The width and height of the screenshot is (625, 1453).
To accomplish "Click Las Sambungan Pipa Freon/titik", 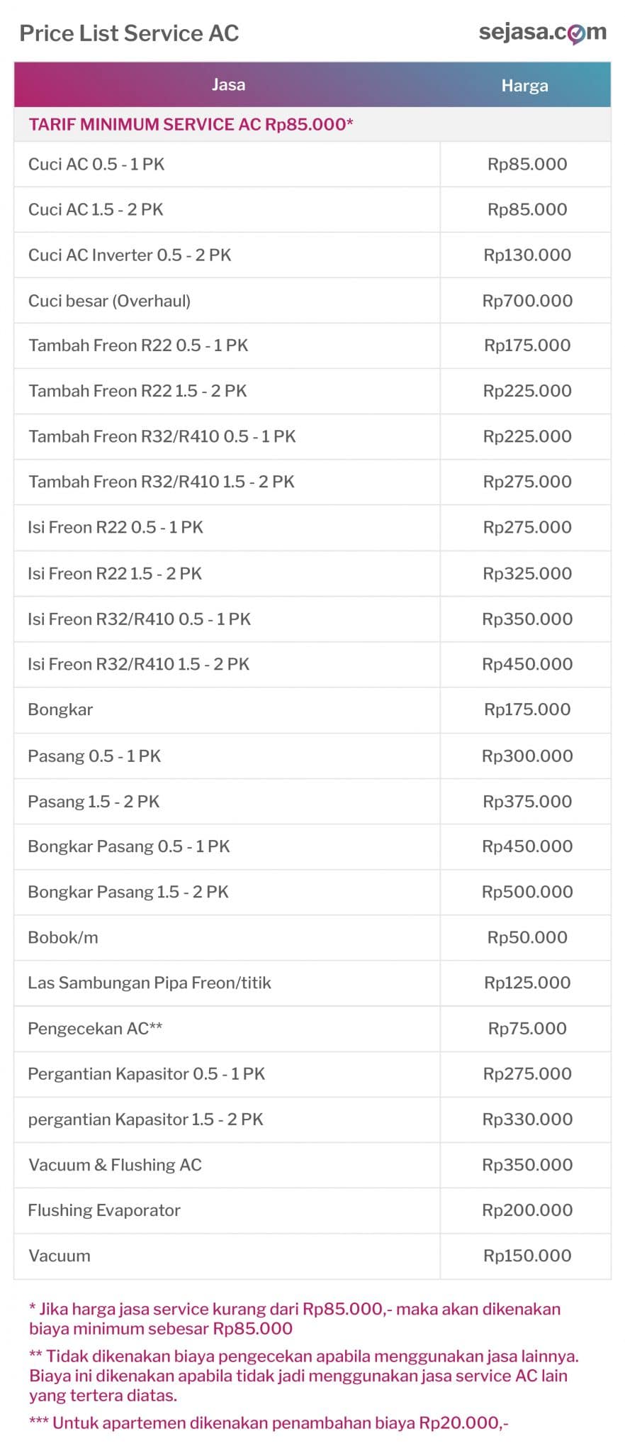I will pyautogui.click(x=150, y=983).
